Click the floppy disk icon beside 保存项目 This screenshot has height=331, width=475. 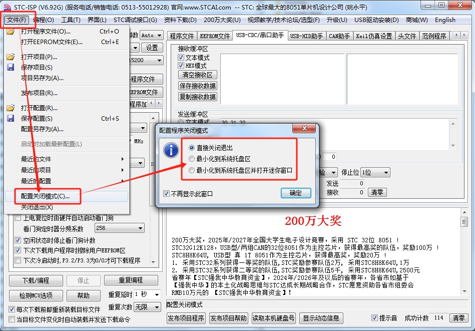11,67
